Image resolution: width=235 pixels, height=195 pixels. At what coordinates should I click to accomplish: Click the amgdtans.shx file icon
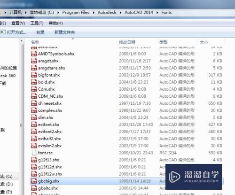[x=34, y=68]
